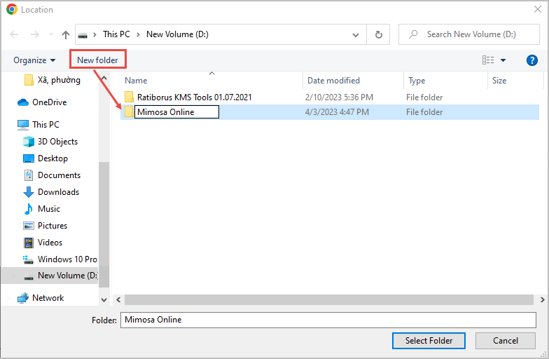The height and width of the screenshot is (359, 549).
Task: Close the Location dialog window
Action: [538, 10]
